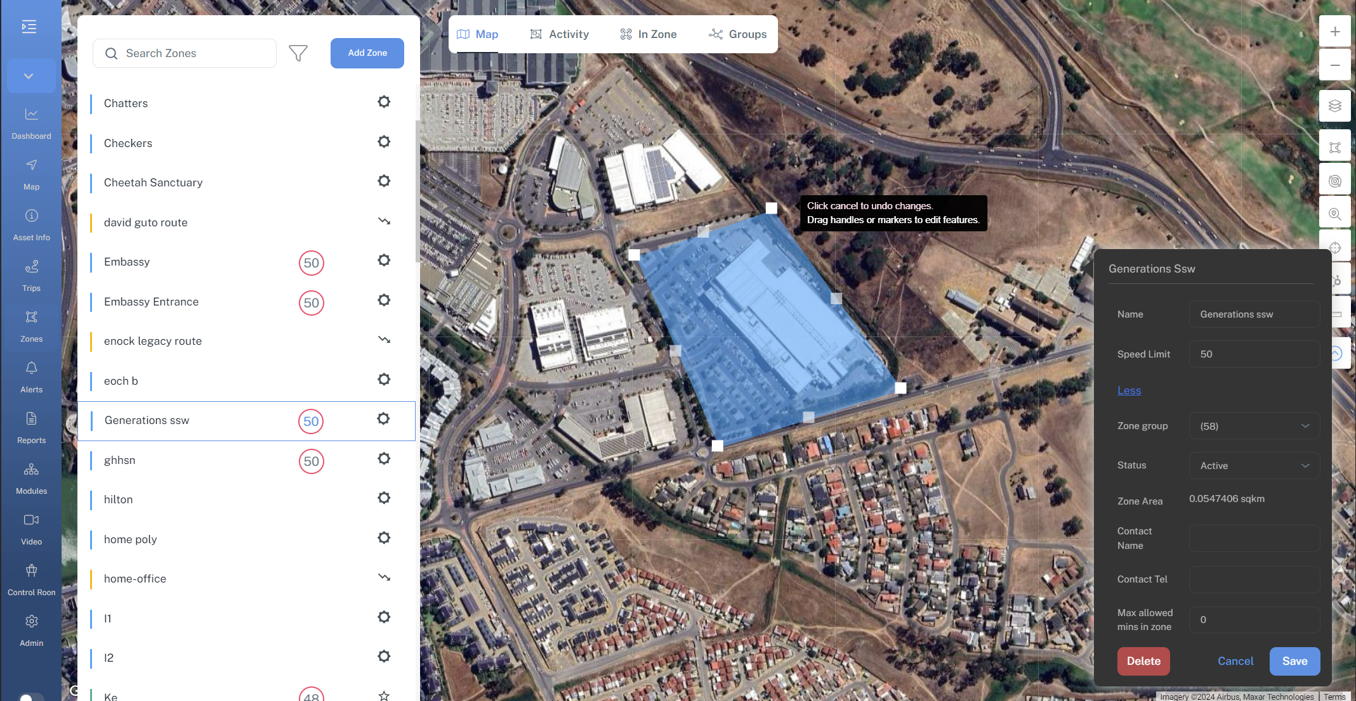
Task: Open the Status Active dropdown
Action: [x=1254, y=466]
